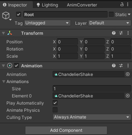Open the Culling Type dropdown

click(x=92, y=117)
